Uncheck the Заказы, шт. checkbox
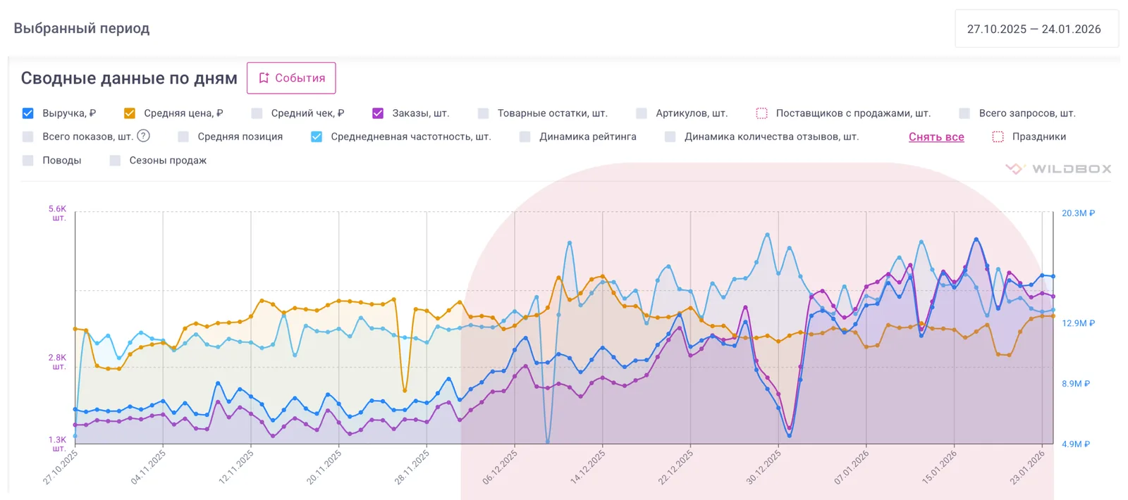1128x500 pixels. click(378, 113)
